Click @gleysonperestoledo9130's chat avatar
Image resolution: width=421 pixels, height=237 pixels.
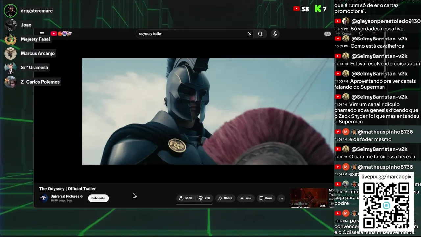pyautogui.click(x=346, y=21)
